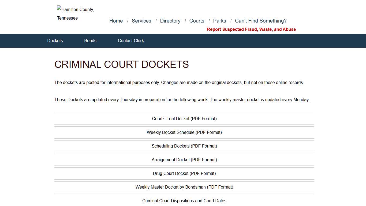Navigate to the Courts section

[x=197, y=21]
